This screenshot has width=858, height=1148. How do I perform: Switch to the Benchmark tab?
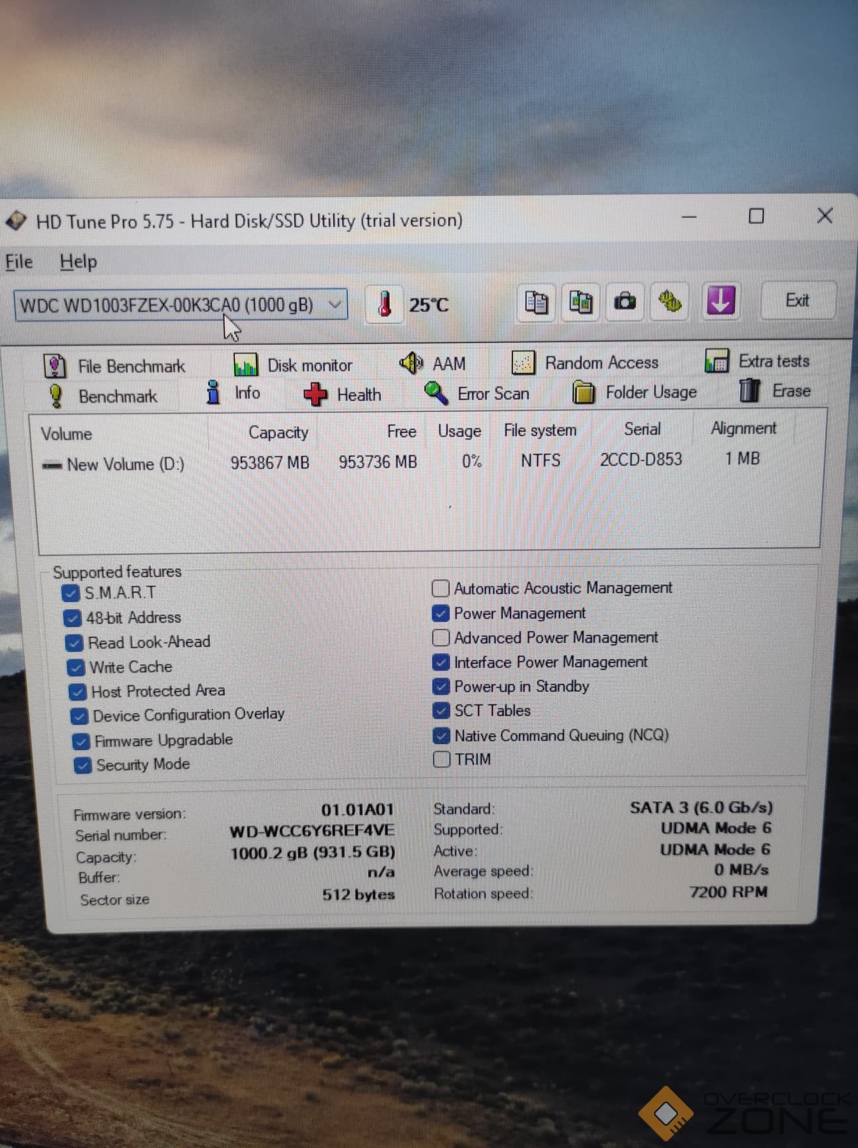coord(103,396)
